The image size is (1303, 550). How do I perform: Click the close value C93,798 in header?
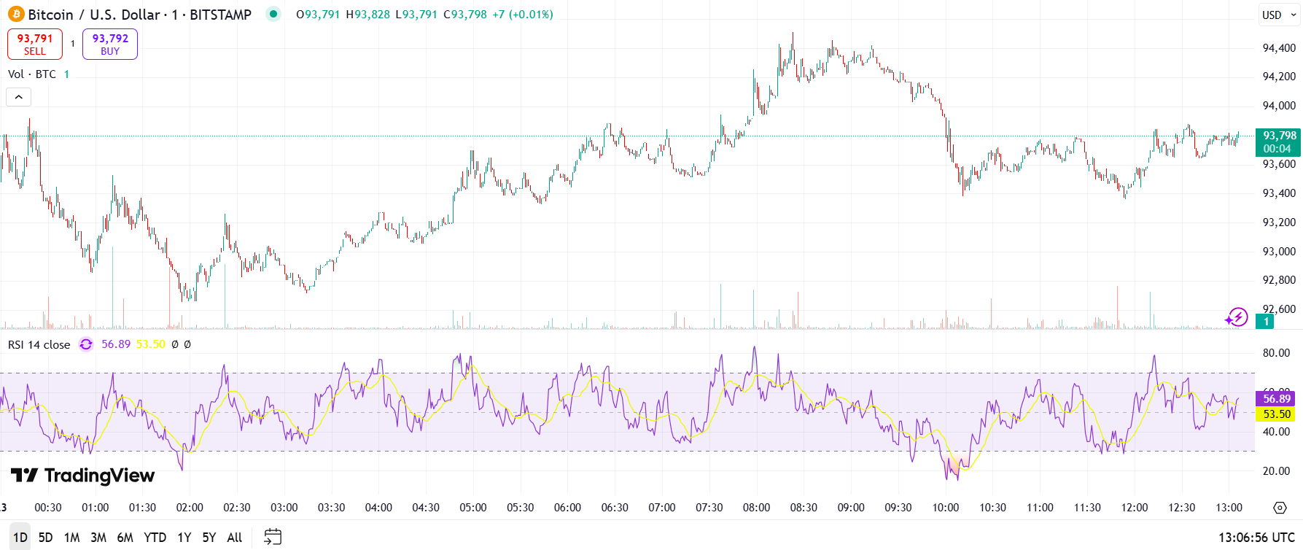pyautogui.click(x=465, y=15)
